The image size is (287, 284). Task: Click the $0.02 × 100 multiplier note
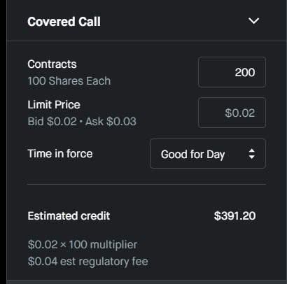tap(83, 245)
